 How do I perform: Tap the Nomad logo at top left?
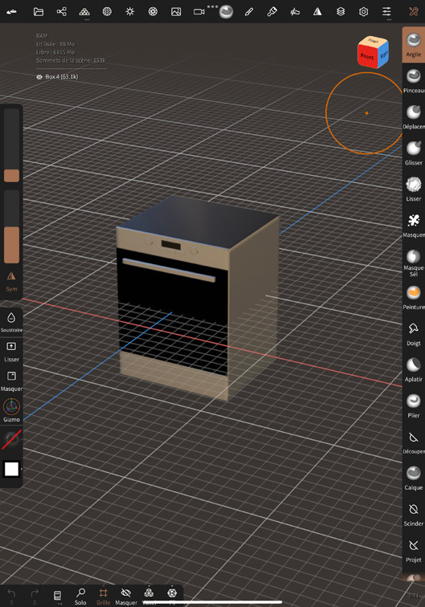click(x=11, y=11)
